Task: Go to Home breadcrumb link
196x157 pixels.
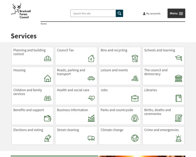Action: tap(44, 24)
